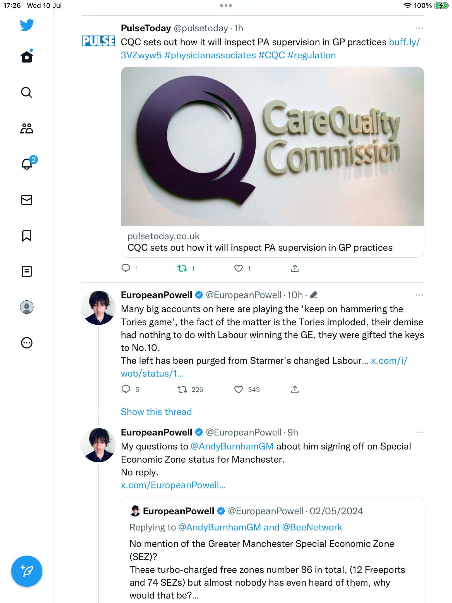452x603 pixels.
Task: Share the PulseToday tweet via share icon
Action: 295,269
